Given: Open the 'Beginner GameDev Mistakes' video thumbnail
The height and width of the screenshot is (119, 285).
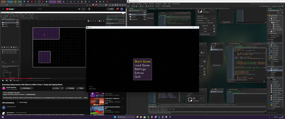Looking at the screenshot, I should tap(97, 110).
